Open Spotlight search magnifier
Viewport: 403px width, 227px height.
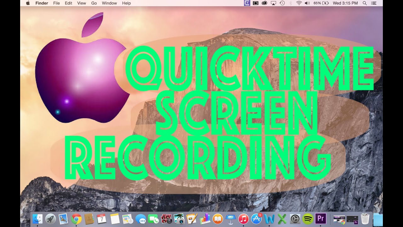click(x=365, y=3)
